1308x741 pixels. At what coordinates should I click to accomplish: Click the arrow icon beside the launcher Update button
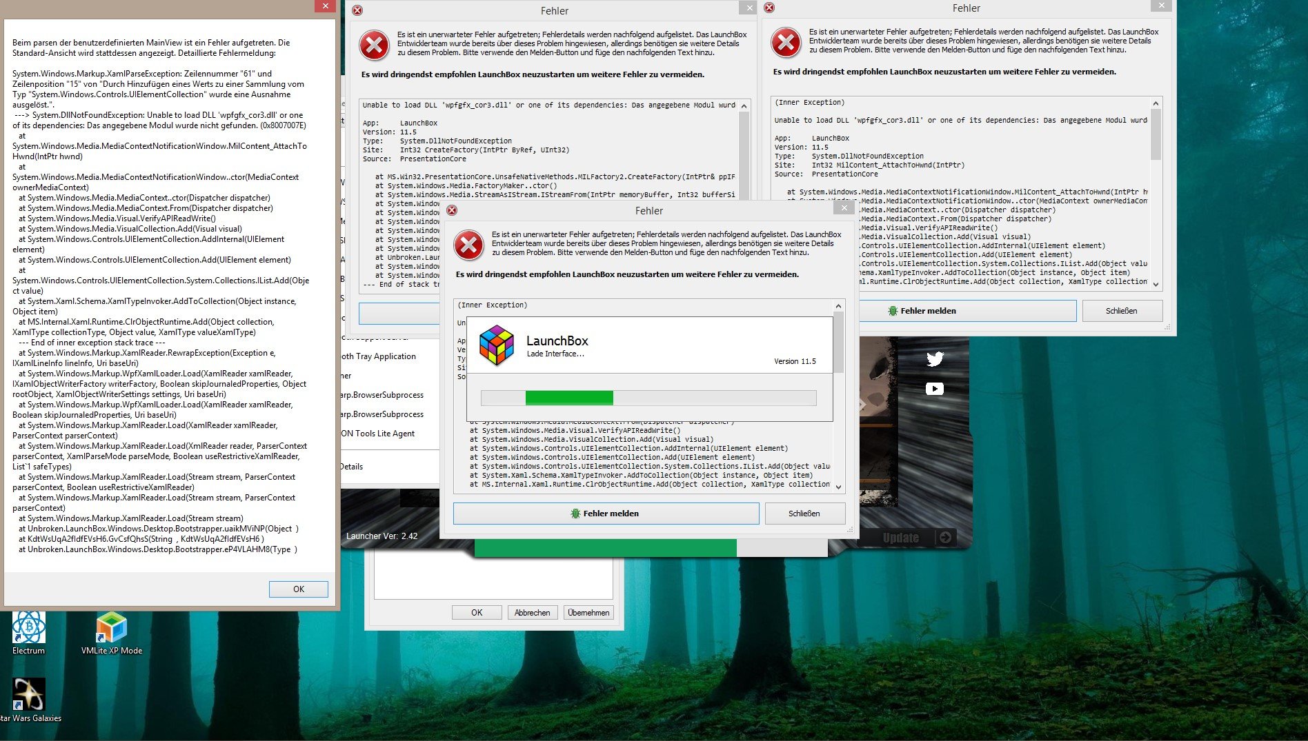click(945, 537)
